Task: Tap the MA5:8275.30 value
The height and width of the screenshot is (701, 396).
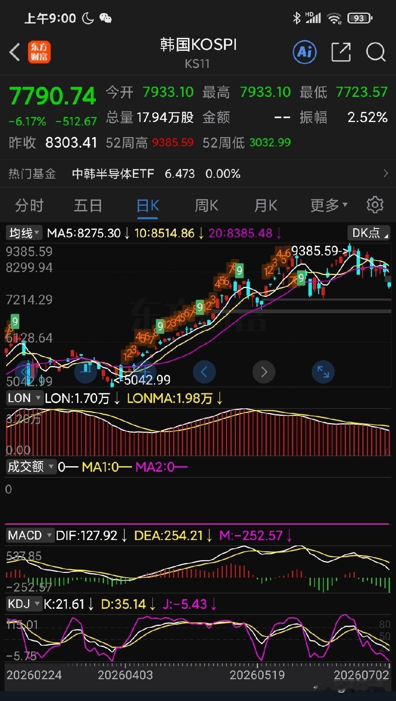Action: 84,233
